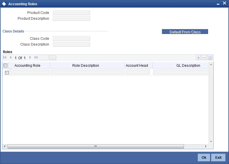The width and height of the screenshot is (229, 164).
Task: Go to previous page of Roles
Action: 10,57
